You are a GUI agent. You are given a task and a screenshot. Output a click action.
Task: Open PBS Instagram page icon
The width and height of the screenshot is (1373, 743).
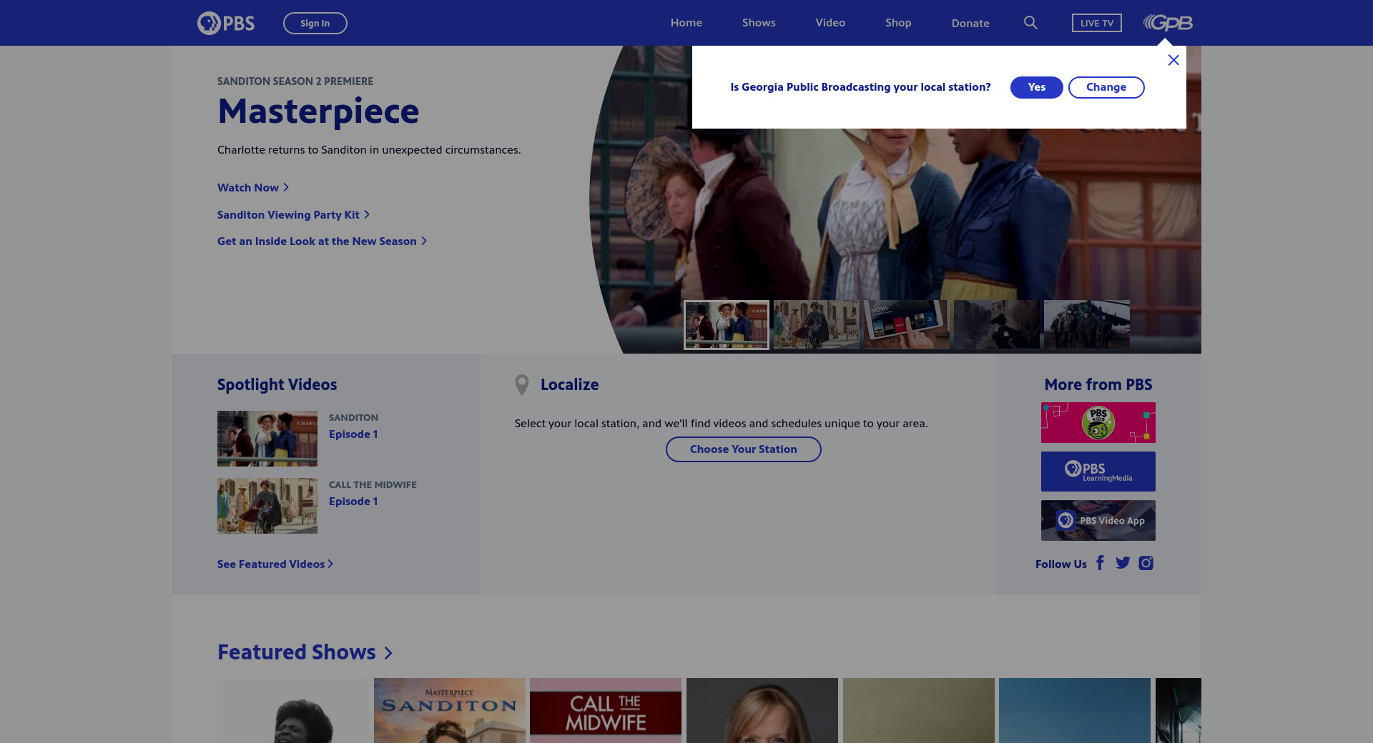coord(1146,563)
